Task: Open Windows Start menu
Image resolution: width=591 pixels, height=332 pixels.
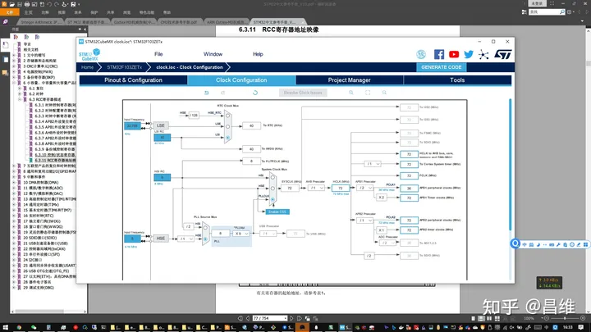Action: [x=5, y=327]
